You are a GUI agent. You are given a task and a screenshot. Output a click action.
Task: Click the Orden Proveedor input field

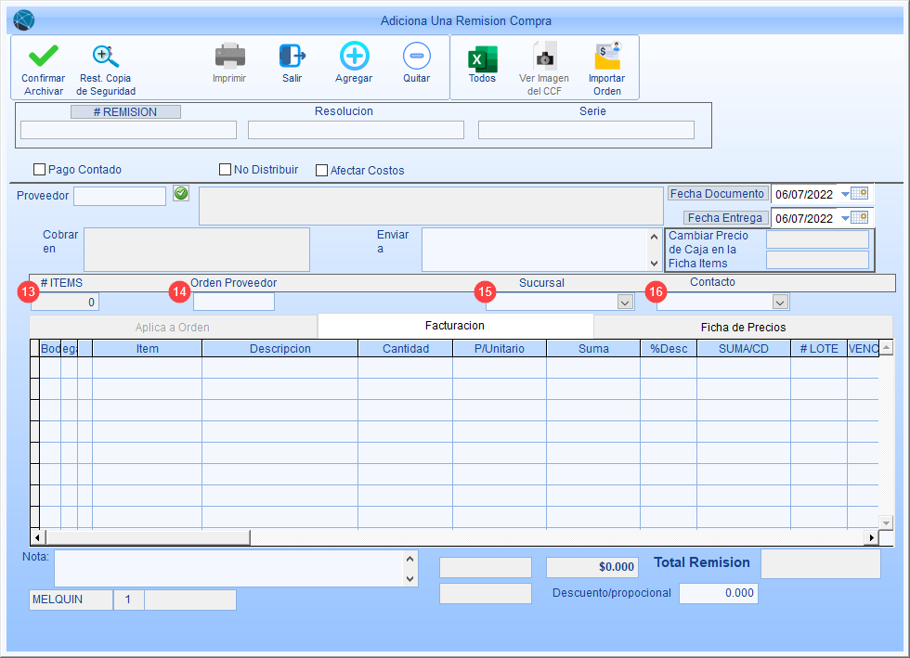click(234, 302)
